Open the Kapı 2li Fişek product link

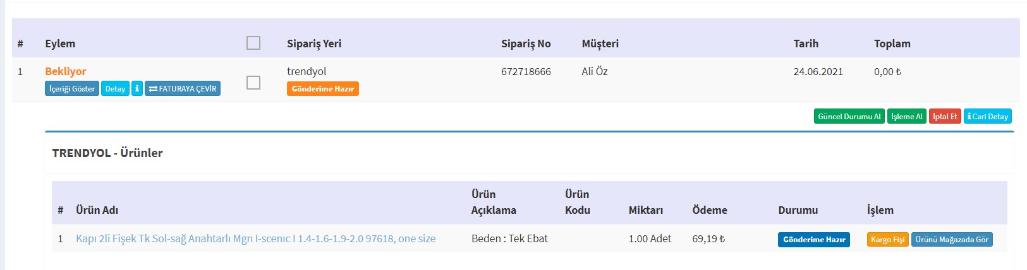coord(255,238)
